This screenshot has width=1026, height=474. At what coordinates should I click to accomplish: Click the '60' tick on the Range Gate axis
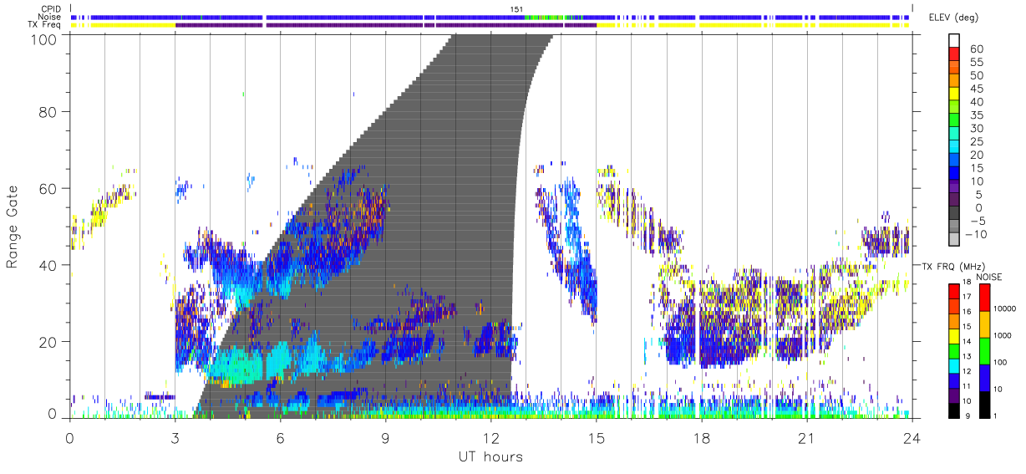[47, 189]
